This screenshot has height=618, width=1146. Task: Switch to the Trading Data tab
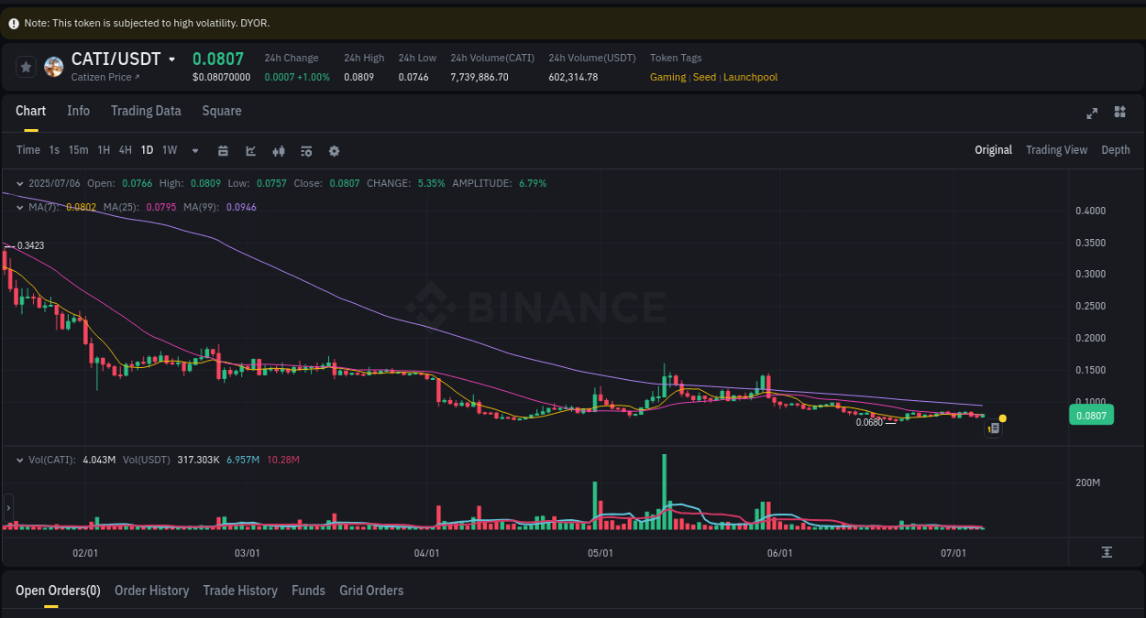pyautogui.click(x=146, y=111)
